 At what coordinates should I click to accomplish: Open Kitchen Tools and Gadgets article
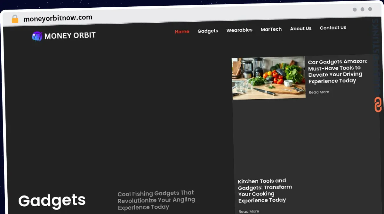[265, 191]
